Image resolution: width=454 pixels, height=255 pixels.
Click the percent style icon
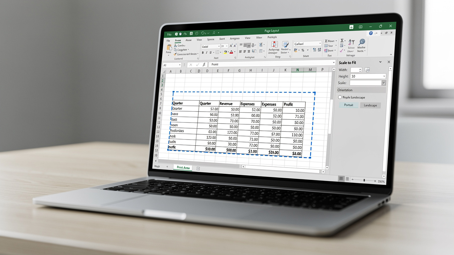coord(303,50)
